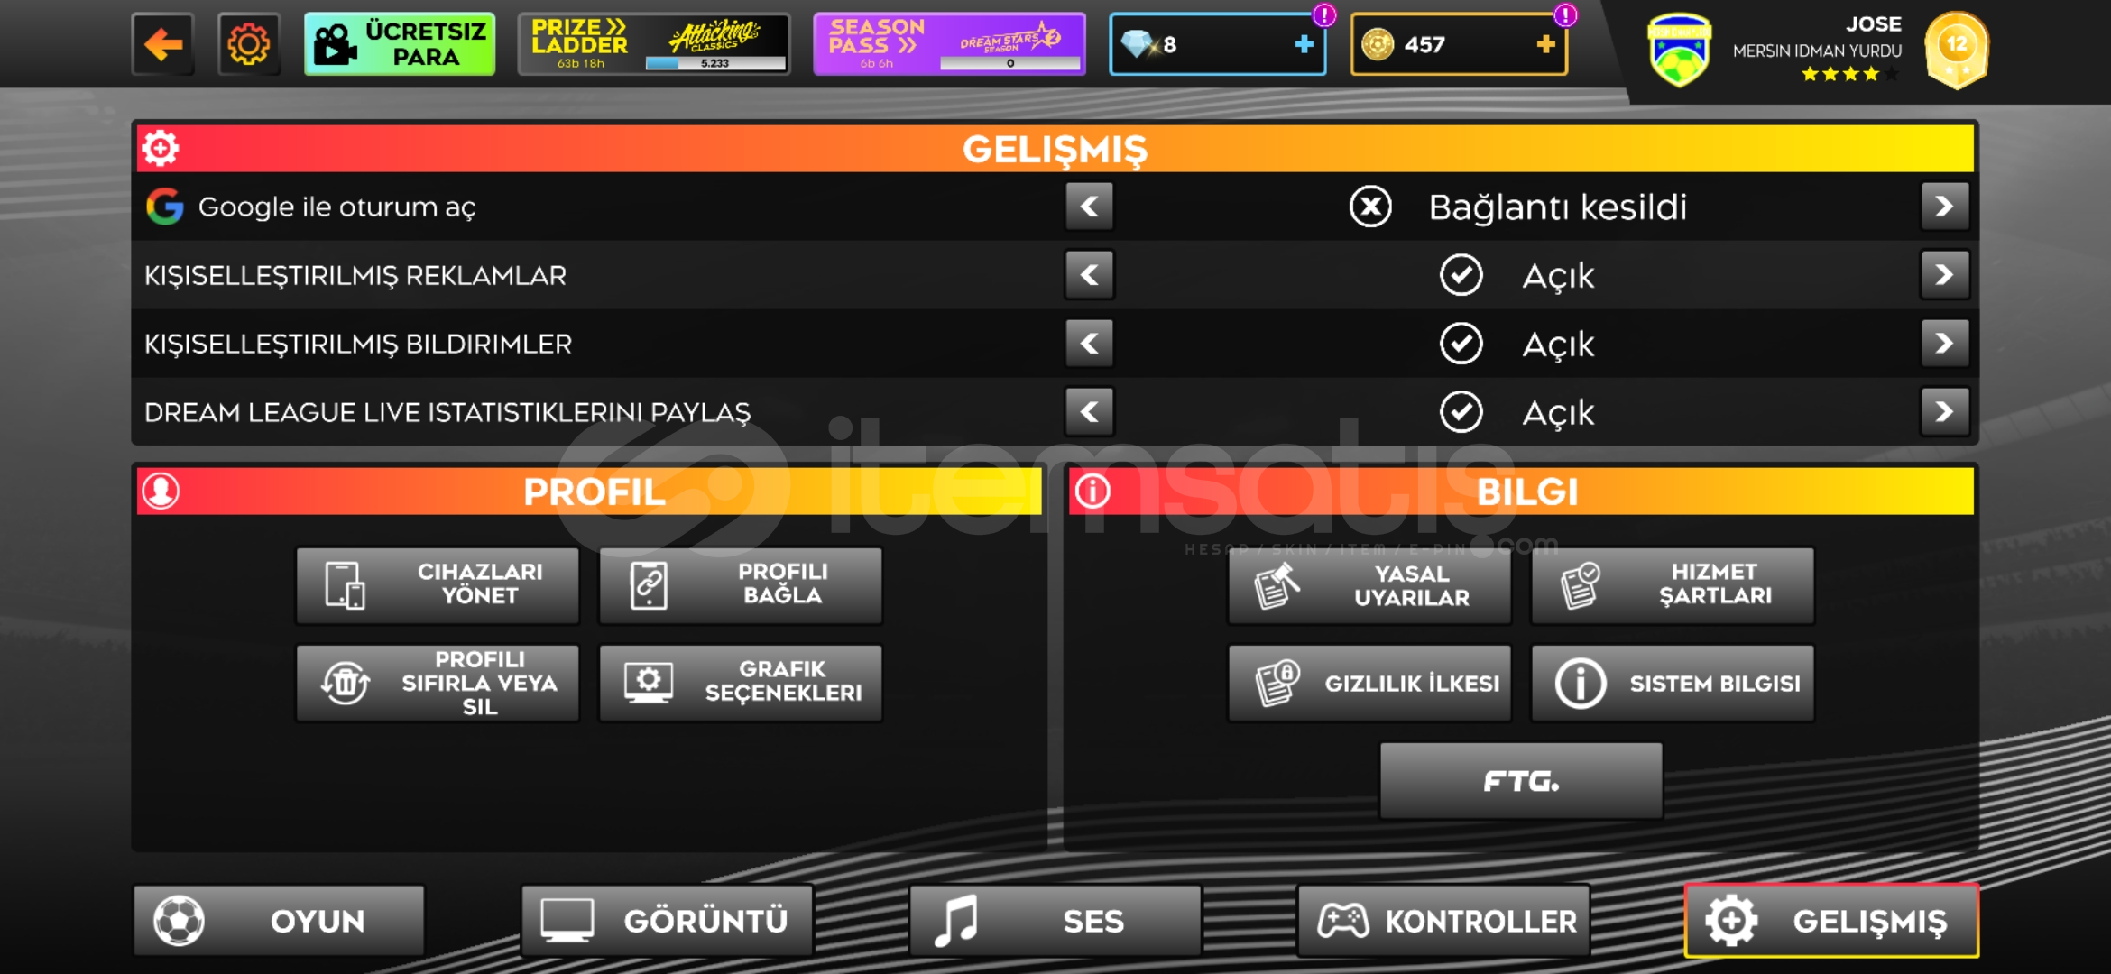Tap the Ücretsiz Para video camera icon
2111x974 pixels.
pos(335,44)
